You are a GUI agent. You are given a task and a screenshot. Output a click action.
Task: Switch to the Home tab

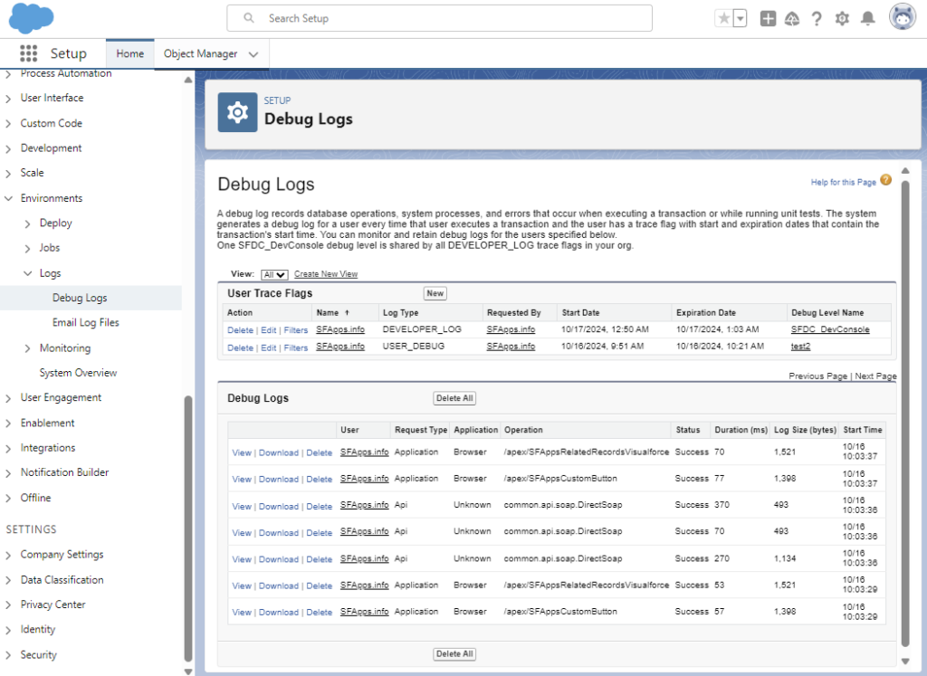[130, 54]
